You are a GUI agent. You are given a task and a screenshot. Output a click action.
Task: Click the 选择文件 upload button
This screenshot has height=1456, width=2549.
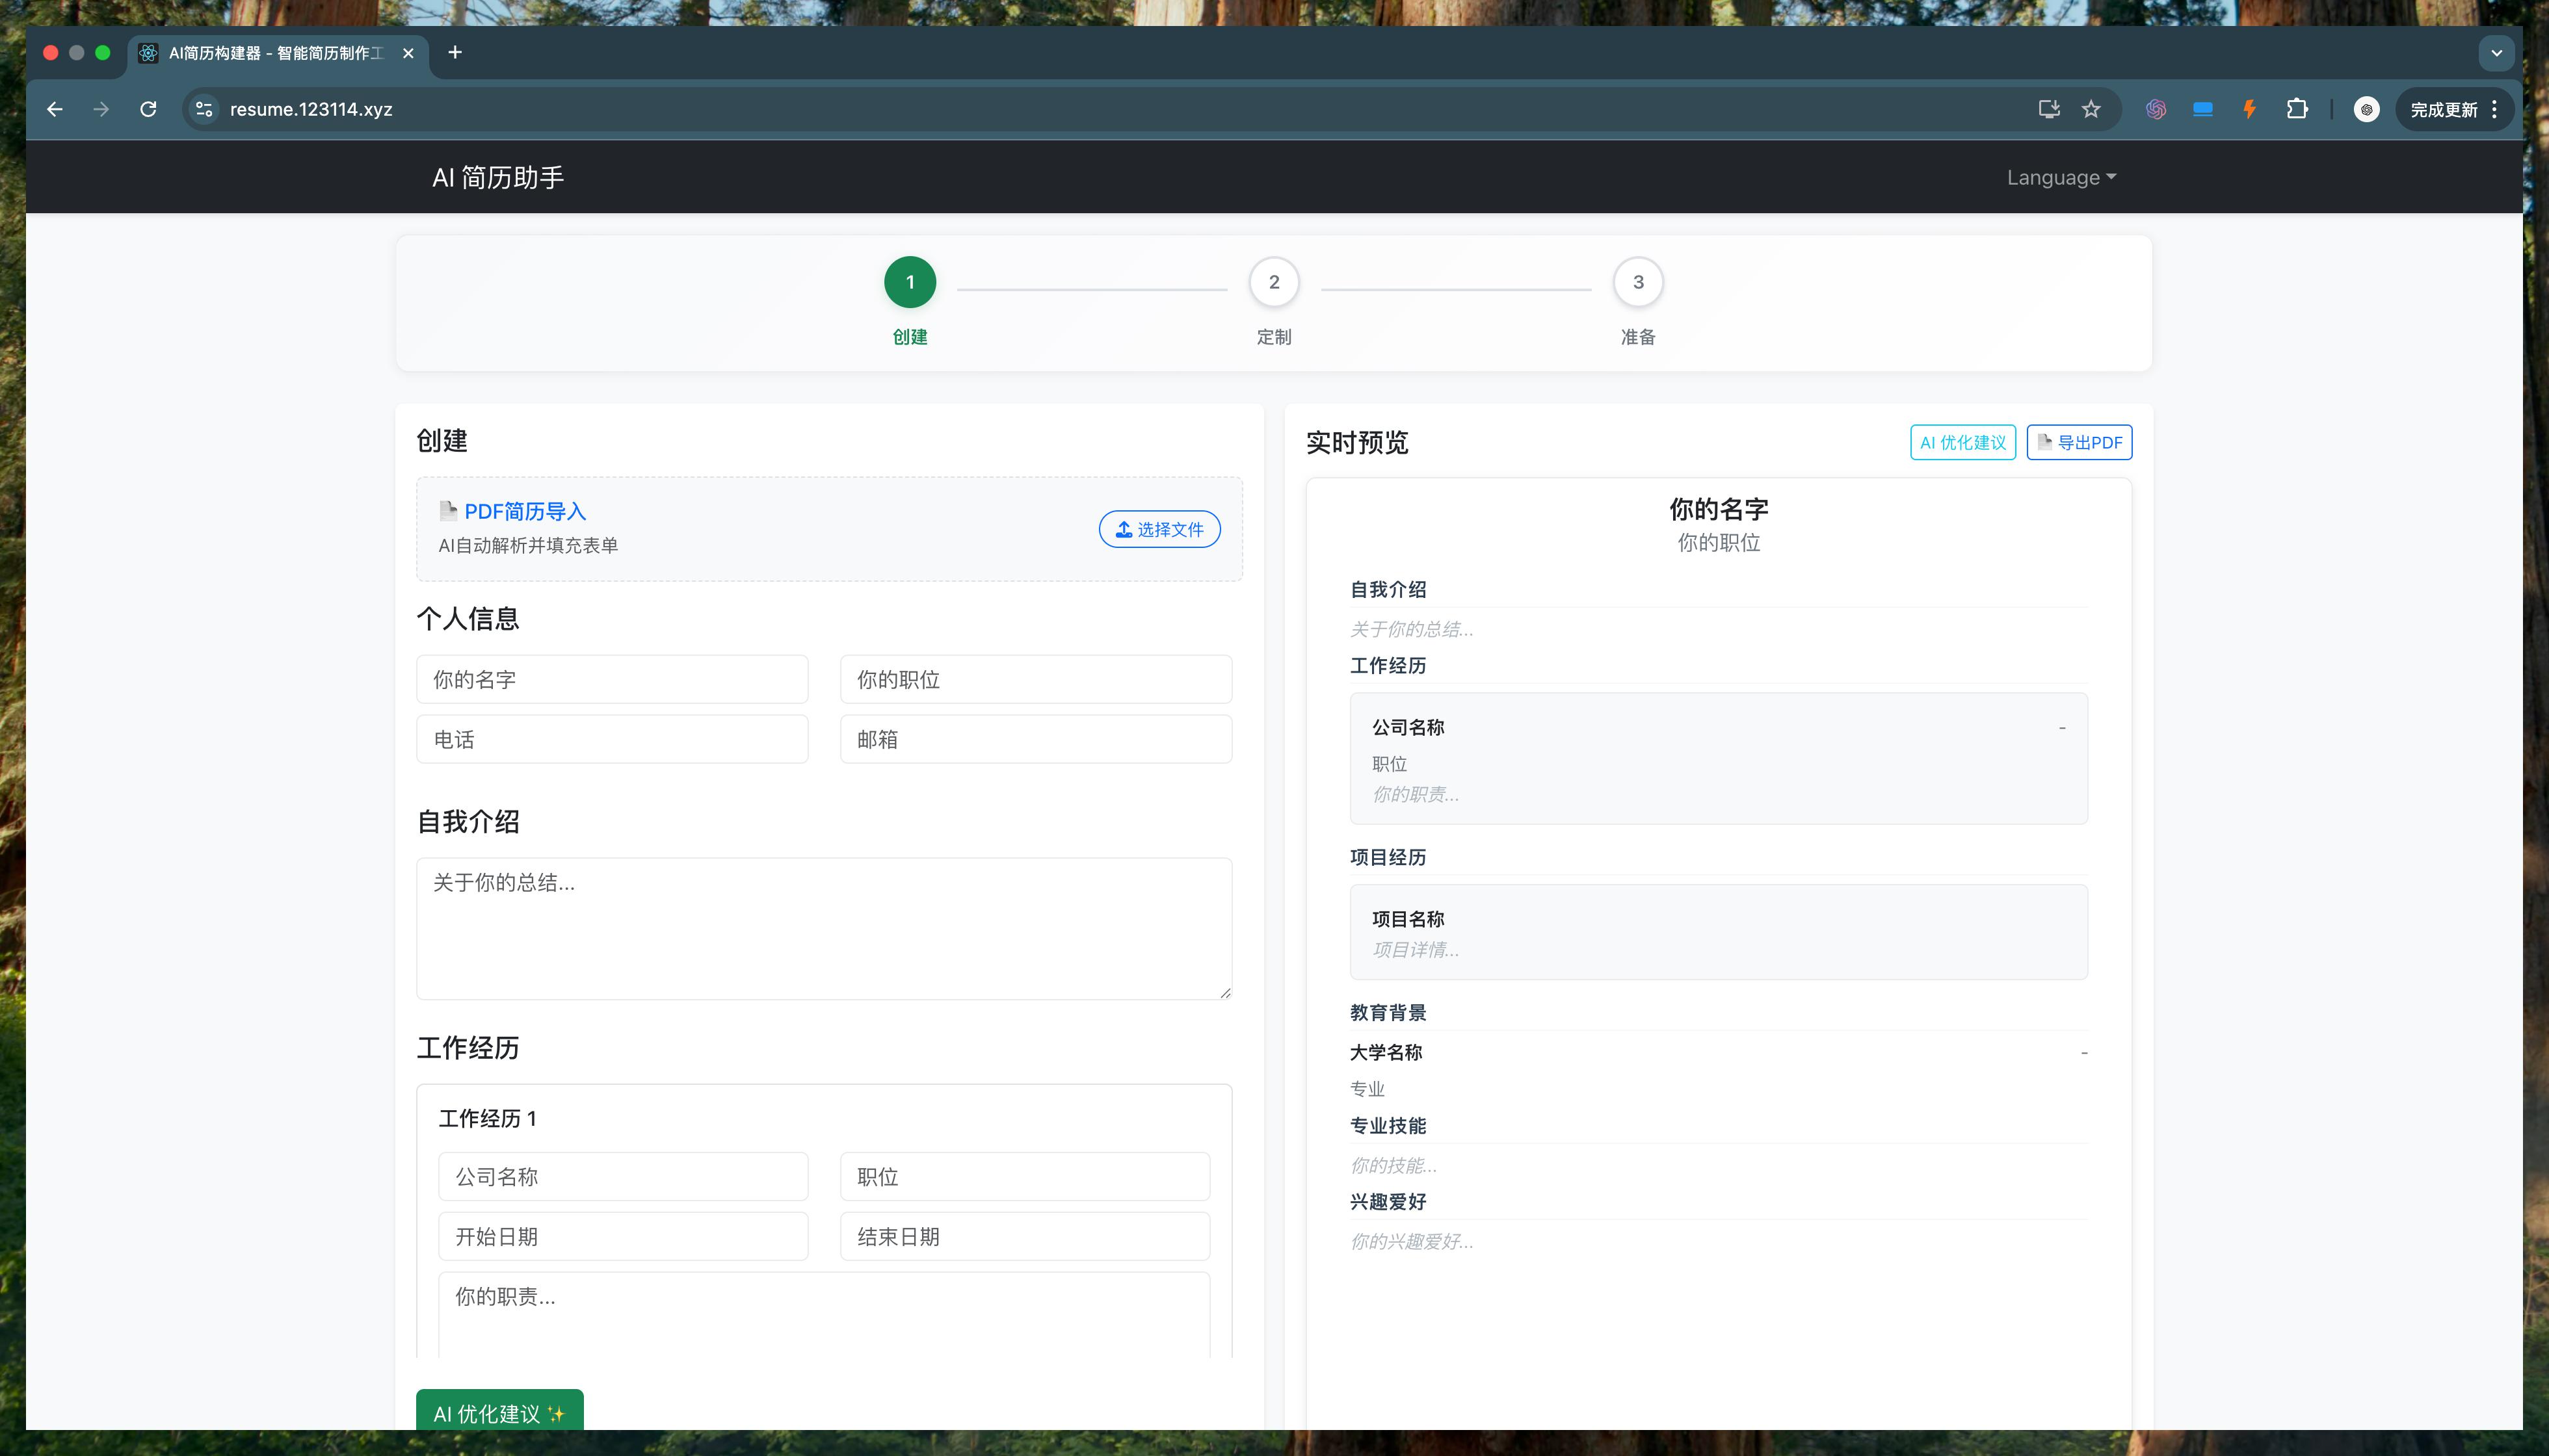point(1159,529)
